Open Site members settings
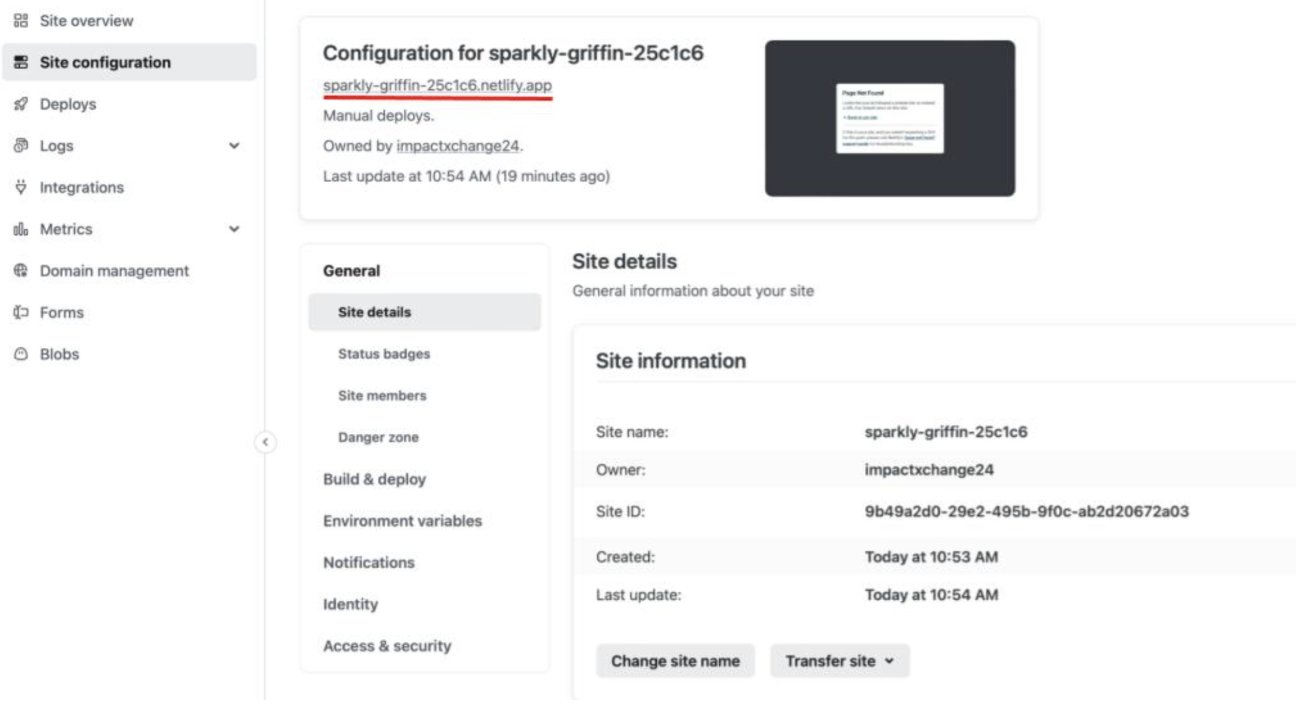This screenshot has width=1296, height=724. tap(382, 395)
